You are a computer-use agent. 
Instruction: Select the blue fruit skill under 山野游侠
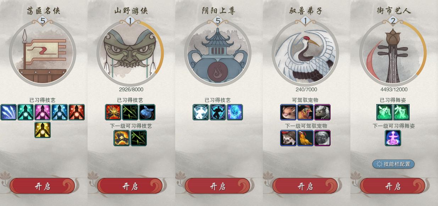click(x=147, y=112)
